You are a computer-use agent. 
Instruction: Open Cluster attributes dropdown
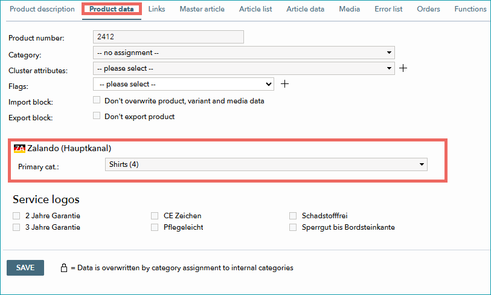(243, 68)
